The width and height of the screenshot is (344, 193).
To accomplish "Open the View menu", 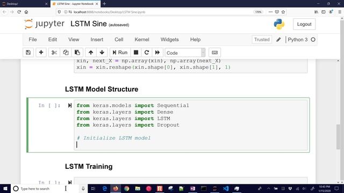I will pyautogui.click(x=74, y=40).
